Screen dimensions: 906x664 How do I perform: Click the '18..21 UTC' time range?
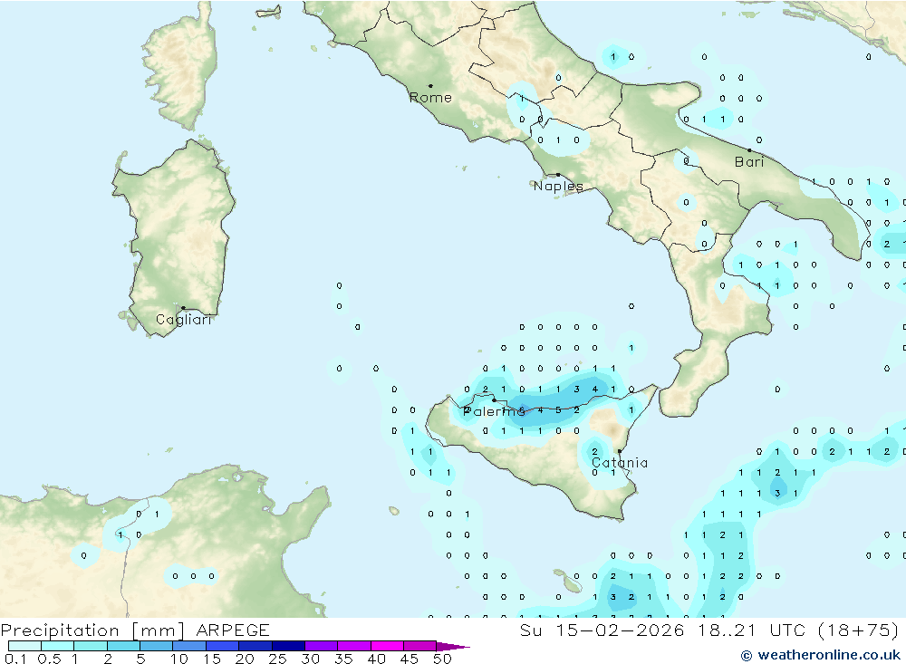coord(752,630)
